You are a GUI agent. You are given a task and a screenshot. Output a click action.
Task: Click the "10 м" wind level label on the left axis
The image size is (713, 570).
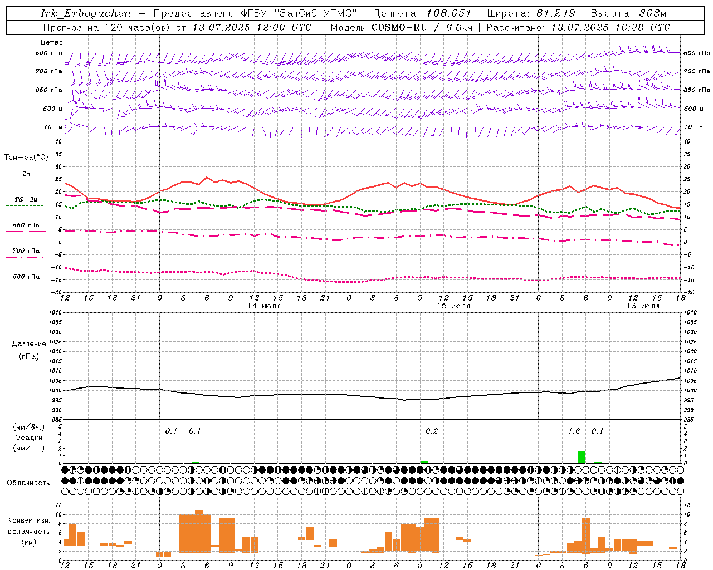coord(53,127)
